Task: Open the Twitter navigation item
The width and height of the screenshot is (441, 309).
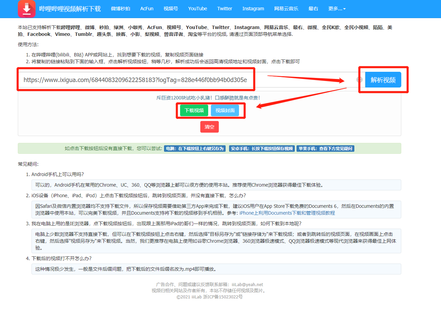Action: pyautogui.click(x=225, y=9)
